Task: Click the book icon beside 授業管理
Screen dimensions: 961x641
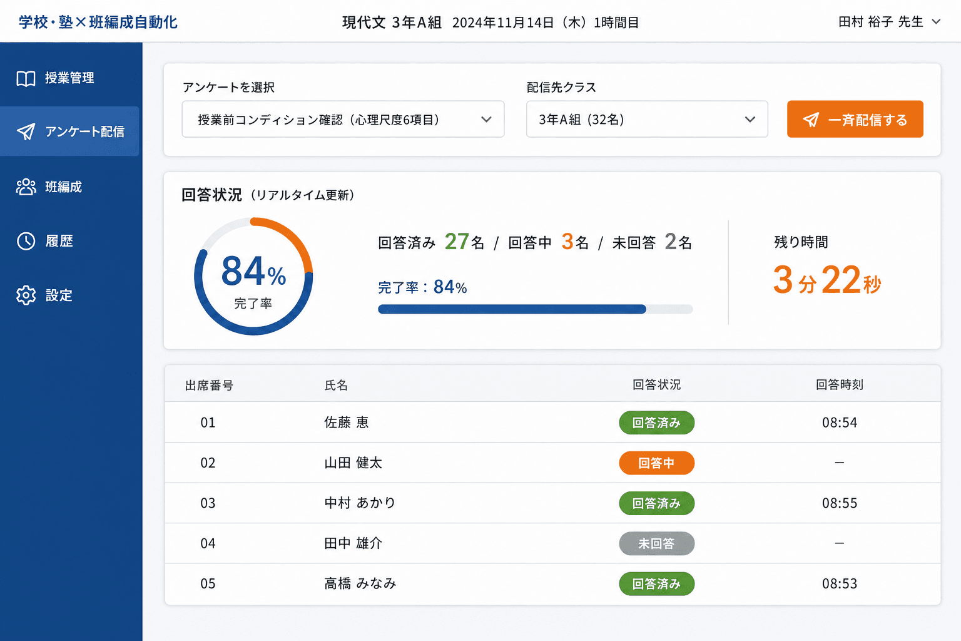Action: pos(26,78)
